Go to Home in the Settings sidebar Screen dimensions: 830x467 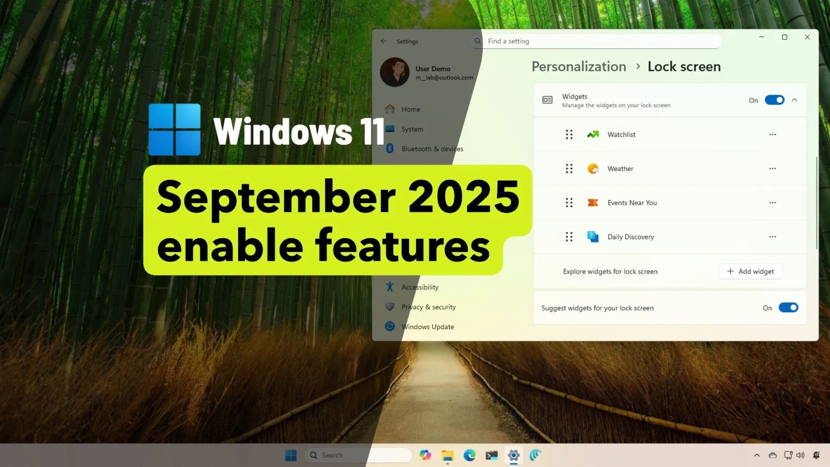[x=410, y=109]
